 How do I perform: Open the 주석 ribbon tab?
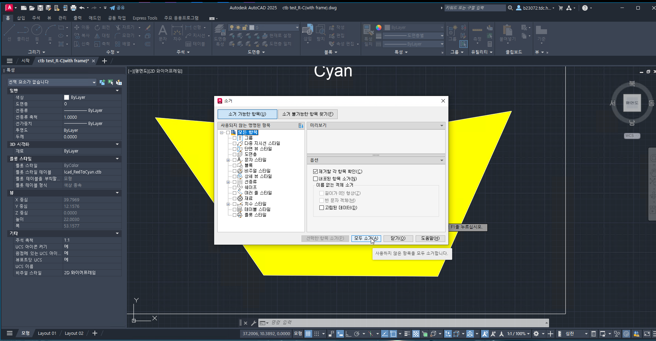(36, 18)
